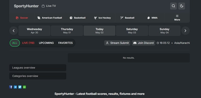Viewport: 201px width, 98px height.
Task: Open Live TV from header
Action: point(49,6)
